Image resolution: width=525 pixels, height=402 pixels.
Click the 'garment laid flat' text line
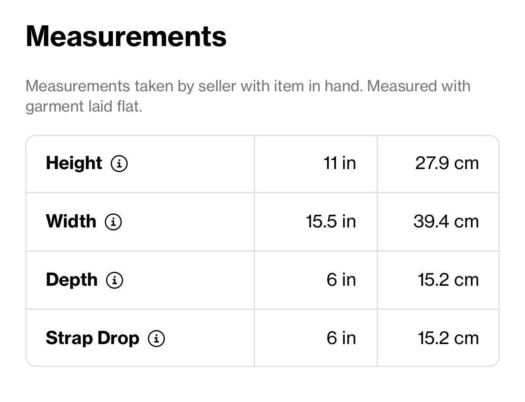[84, 106]
